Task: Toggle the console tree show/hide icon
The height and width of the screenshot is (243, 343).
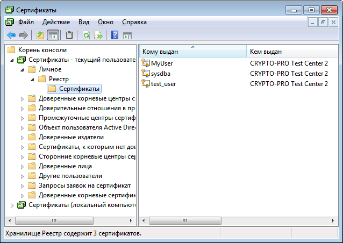Action: coord(53,35)
